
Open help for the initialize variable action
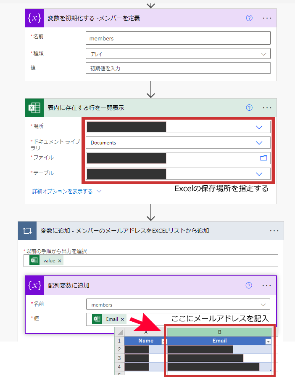coord(249,18)
